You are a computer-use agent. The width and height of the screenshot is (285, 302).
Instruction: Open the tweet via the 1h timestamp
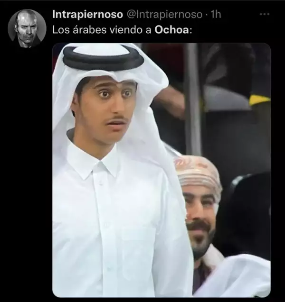(x=216, y=15)
